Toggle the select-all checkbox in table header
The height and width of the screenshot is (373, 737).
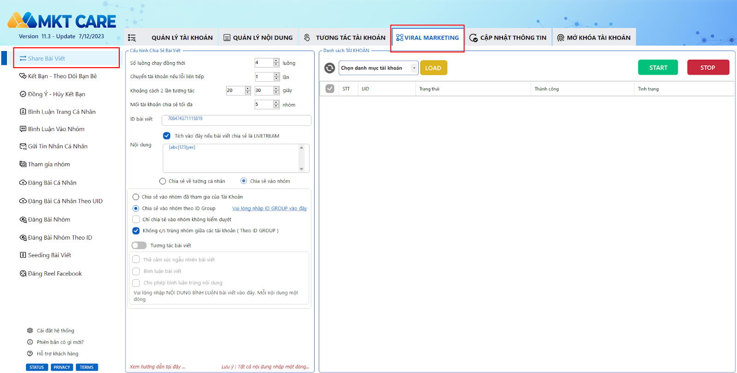(x=330, y=89)
